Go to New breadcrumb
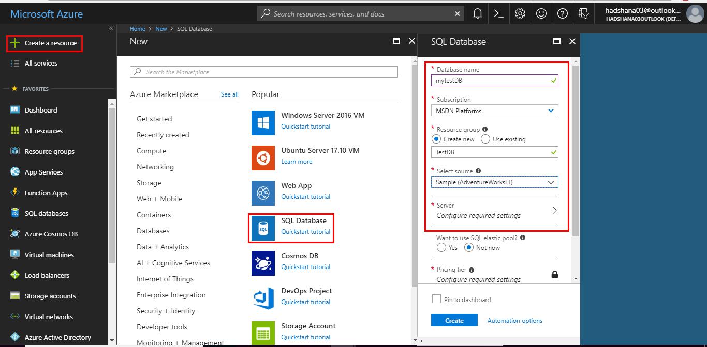This screenshot has height=347, width=707. (x=161, y=29)
